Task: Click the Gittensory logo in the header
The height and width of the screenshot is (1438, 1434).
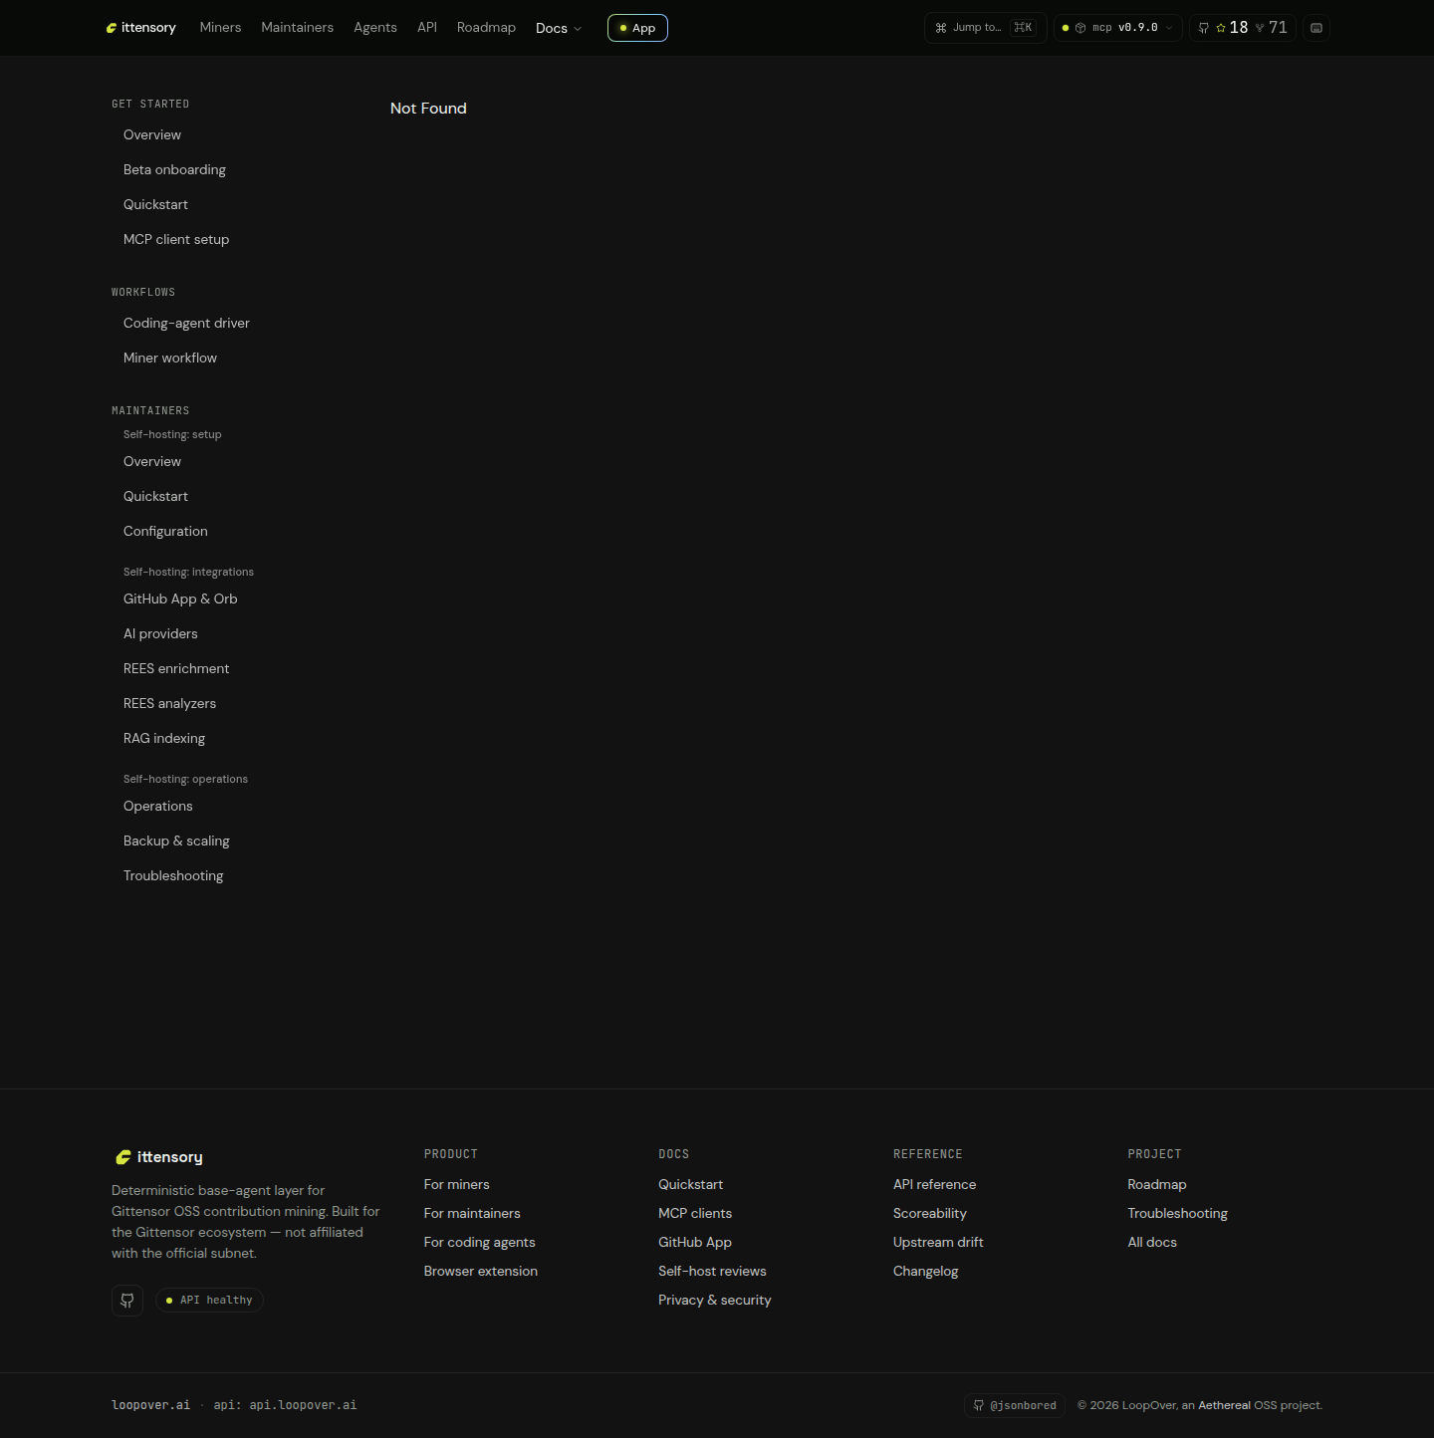Action: coord(140,28)
